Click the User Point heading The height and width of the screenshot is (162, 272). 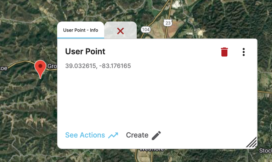(x=85, y=51)
